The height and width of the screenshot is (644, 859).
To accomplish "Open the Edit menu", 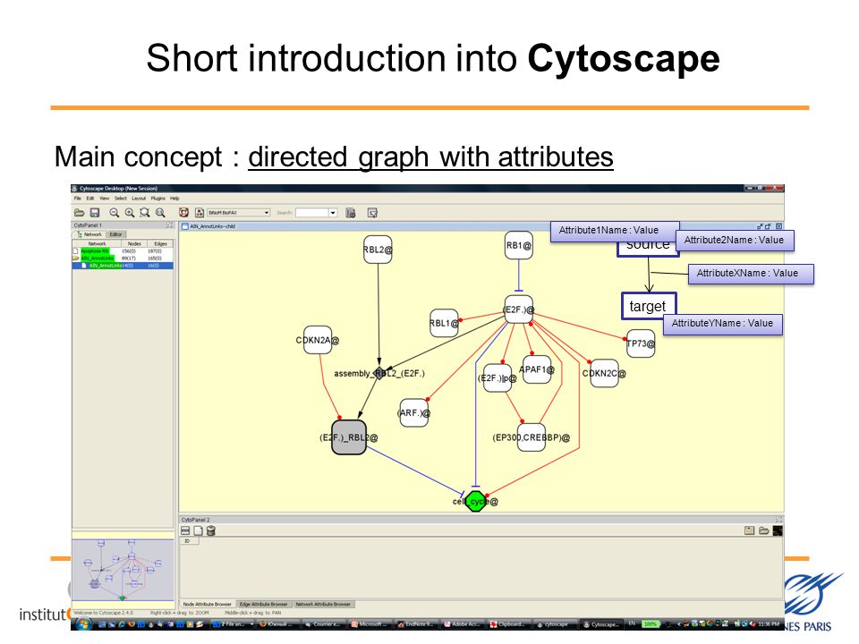I will tap(89, 199).
